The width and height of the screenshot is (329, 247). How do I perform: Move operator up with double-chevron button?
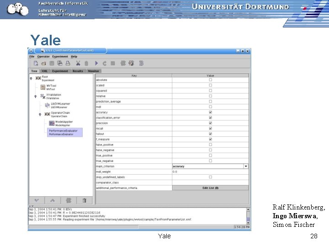point(53,200)
